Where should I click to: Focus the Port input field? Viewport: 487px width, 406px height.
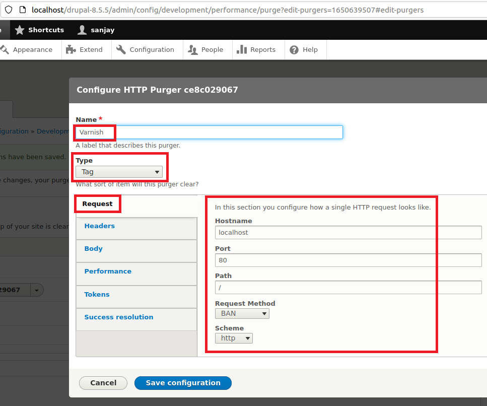(x=348, y=260)
